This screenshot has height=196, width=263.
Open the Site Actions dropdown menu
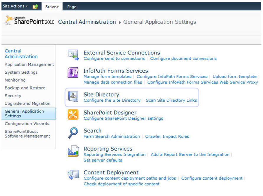tap(15, 6)
